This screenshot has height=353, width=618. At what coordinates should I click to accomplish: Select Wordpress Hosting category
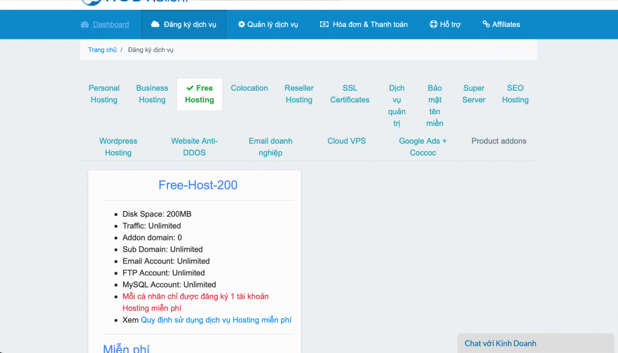coord(118,147)
